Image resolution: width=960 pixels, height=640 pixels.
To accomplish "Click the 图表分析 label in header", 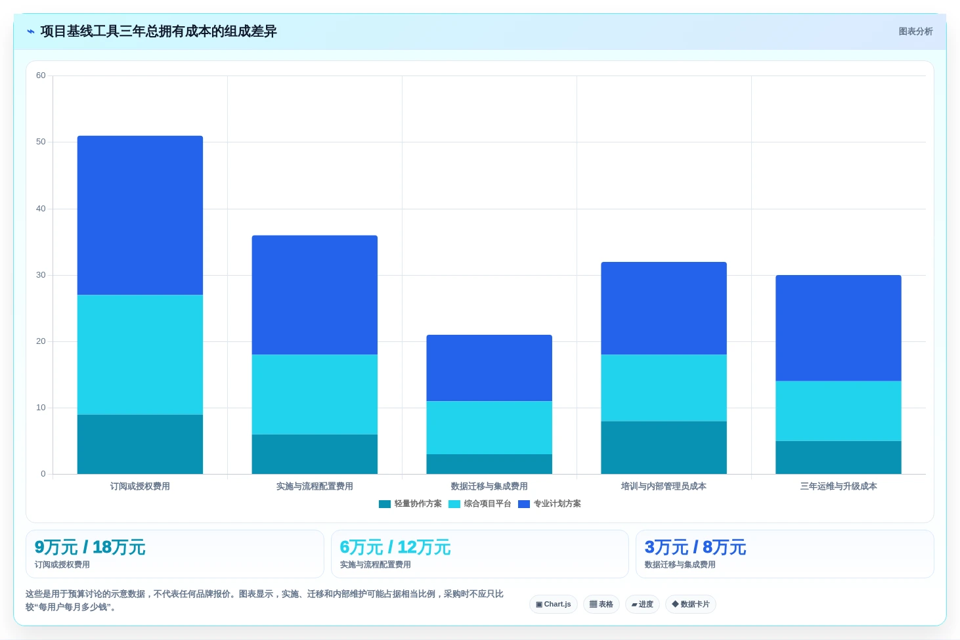I will (x=915, y=32).
